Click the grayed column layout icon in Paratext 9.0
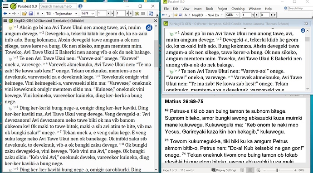313x173 pixels. tap(143, 14)
